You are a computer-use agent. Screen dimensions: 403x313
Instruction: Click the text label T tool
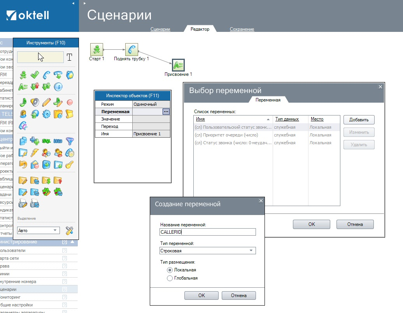(69, 58)
